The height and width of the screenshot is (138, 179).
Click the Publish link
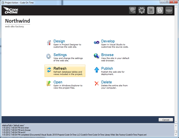[x=107, y=68]
